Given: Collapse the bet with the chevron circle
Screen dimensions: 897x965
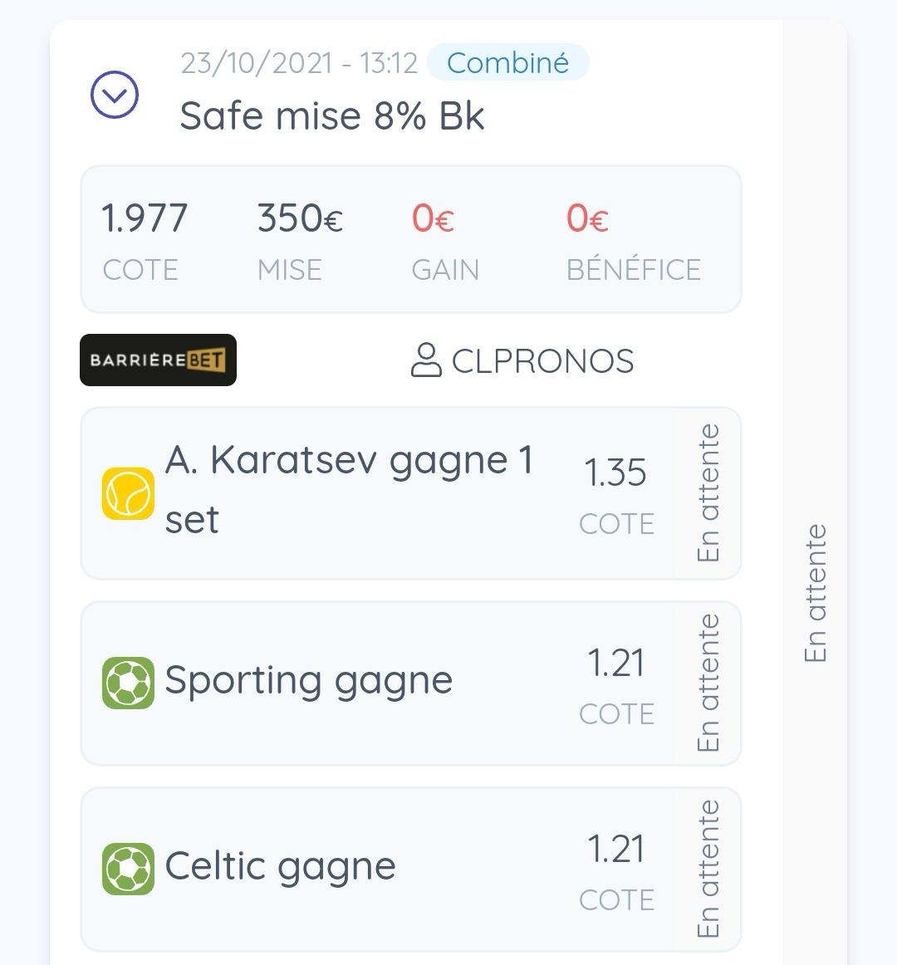Looking at the screenshot, I should click(x=115, y=95).
